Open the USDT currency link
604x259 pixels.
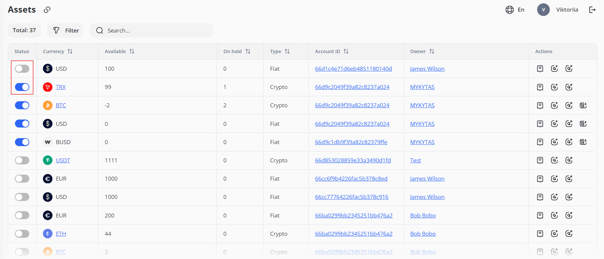[63, 160]
